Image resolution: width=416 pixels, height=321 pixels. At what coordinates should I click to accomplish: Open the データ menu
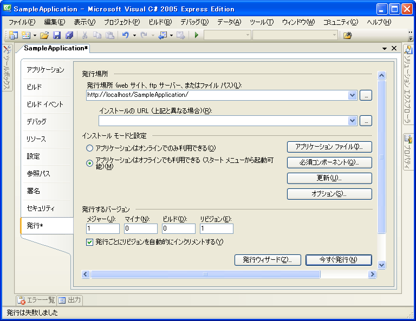(229, 22)
